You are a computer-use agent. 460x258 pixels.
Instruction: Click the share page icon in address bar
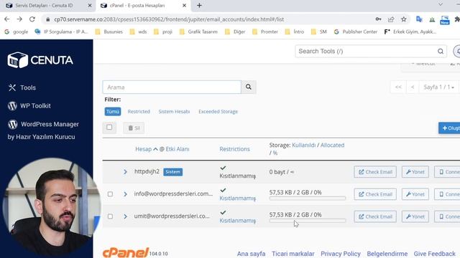tap(391, 19)
